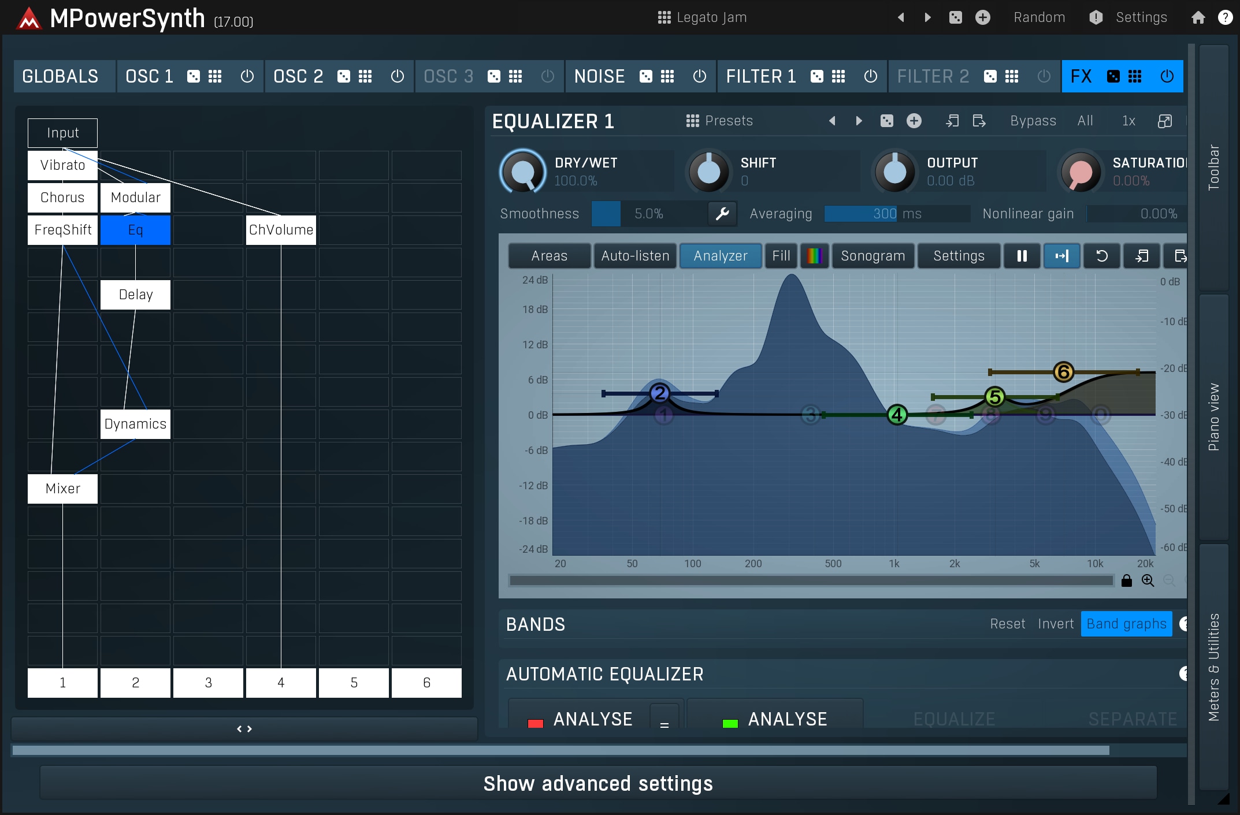Toggle the Analyzer button off
The width and height of the screenshot is (1240, 815).
(720, 256)
